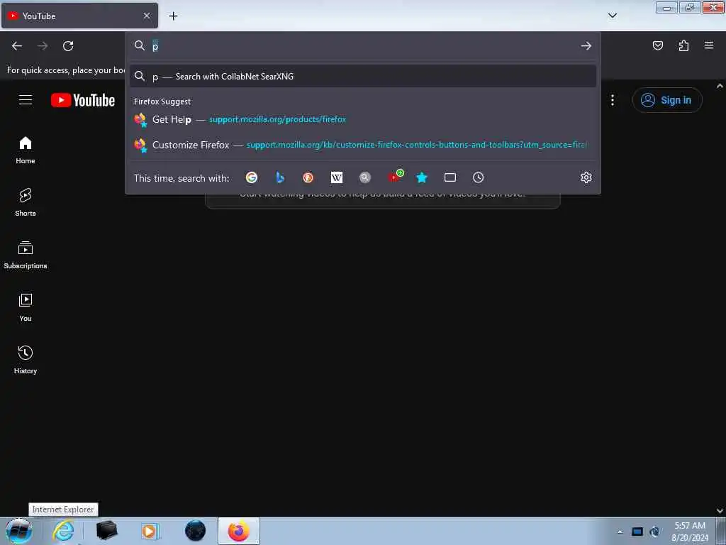The image size is (726, 545).
Task: Show hidden system tray icons arrow
Action: click(620, 532)
